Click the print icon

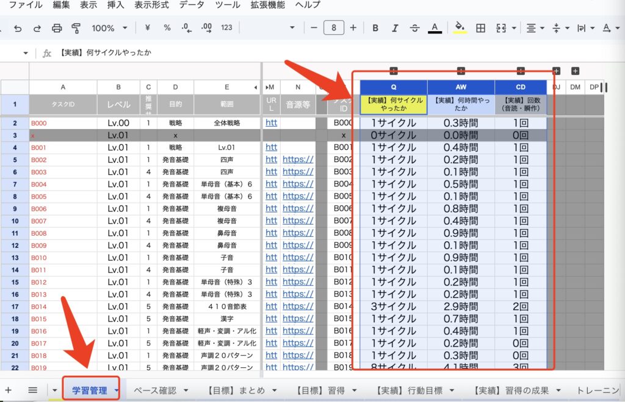click(57, 28)
